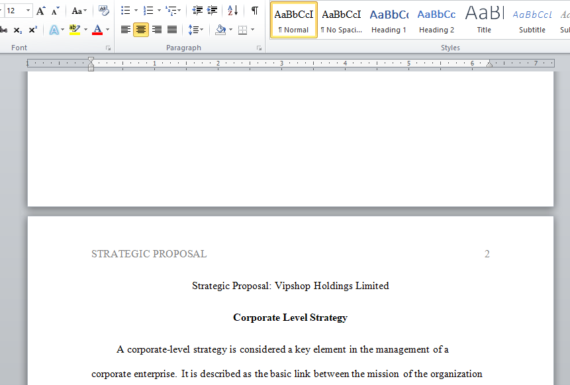The width and height of the screenshot is (570, 385).
Task: Toggle subscript formatting
Action: click(x=18, y=30)
